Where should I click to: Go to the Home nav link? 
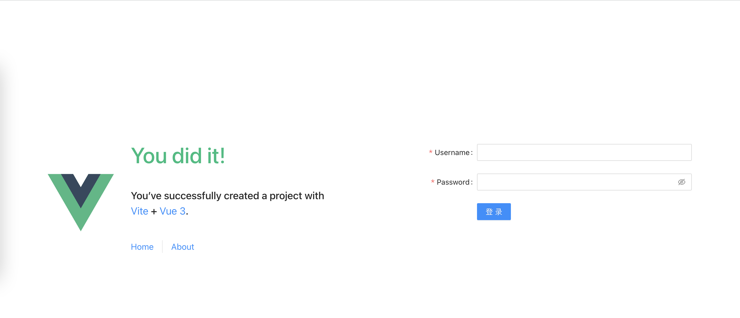142,247
